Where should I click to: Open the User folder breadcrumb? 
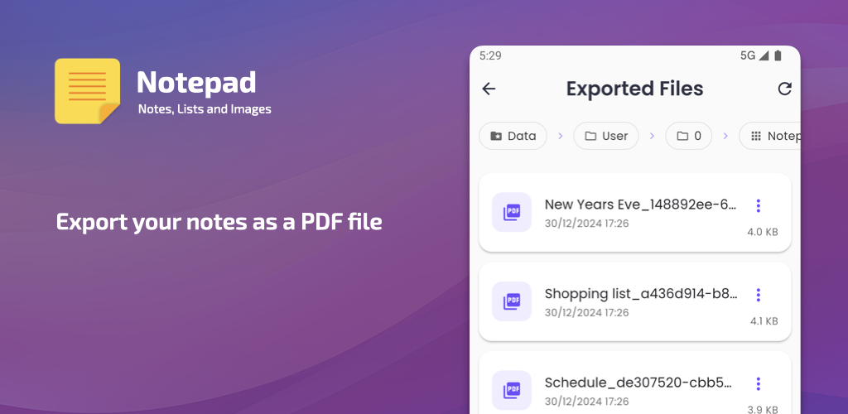pyautogui.click(x=605, y=136)
